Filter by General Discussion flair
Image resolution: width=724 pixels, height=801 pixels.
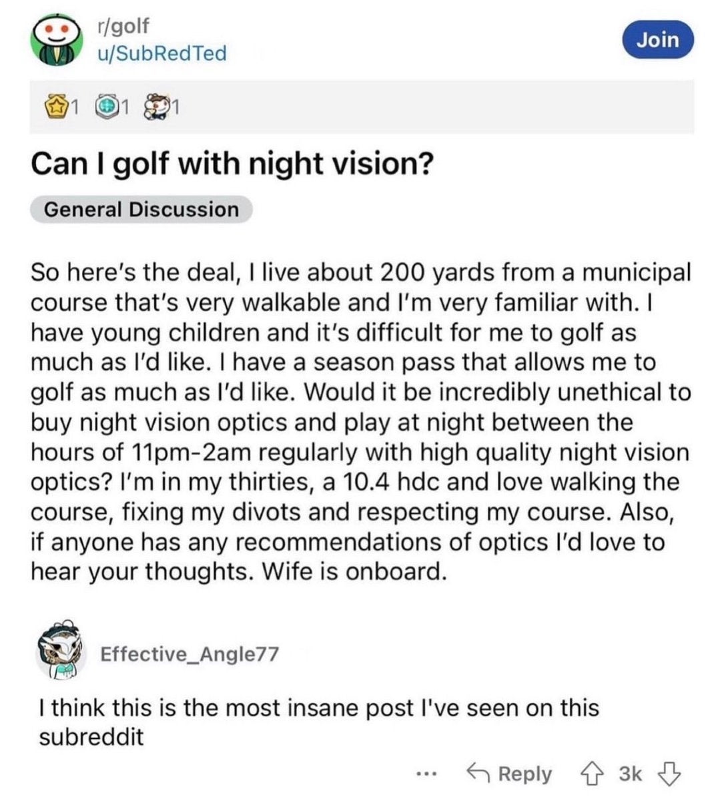[141, 210]
